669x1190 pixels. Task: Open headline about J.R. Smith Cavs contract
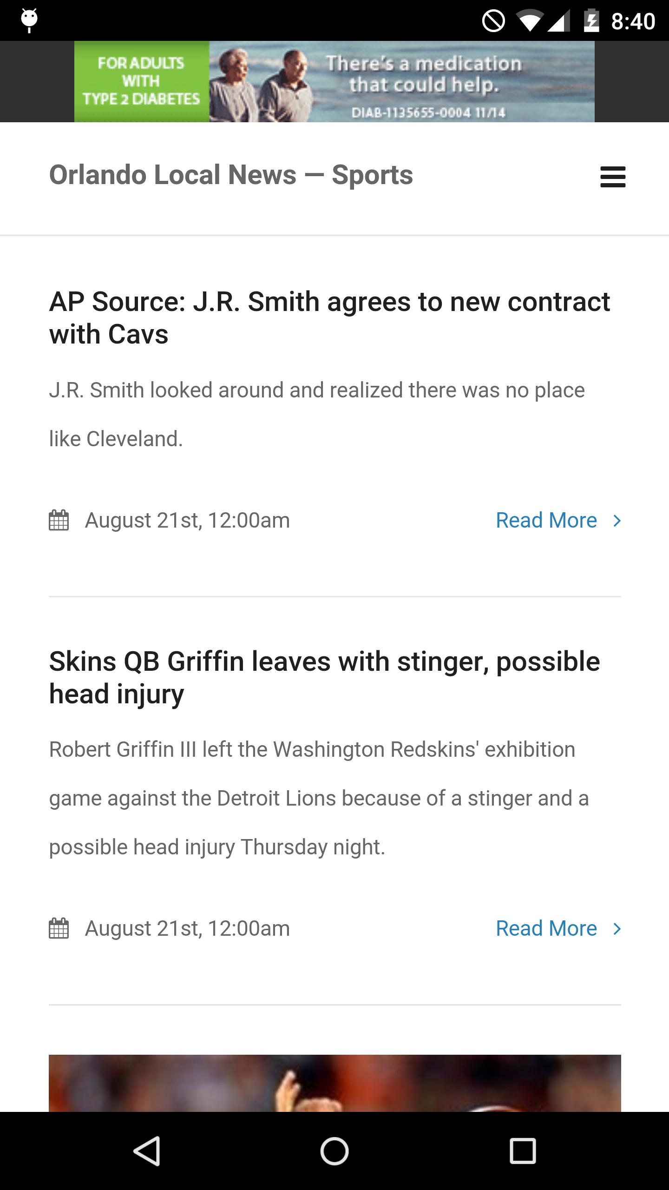(329, 317)
